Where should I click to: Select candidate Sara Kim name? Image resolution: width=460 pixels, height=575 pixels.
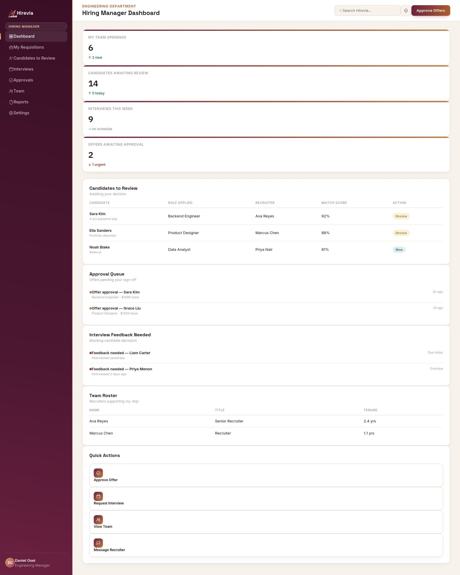tap(97, 214)
